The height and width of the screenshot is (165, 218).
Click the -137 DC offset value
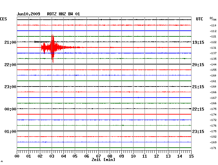(213, 53)
